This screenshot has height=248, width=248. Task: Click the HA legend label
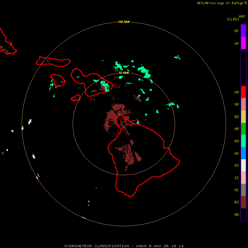point(236,92)
